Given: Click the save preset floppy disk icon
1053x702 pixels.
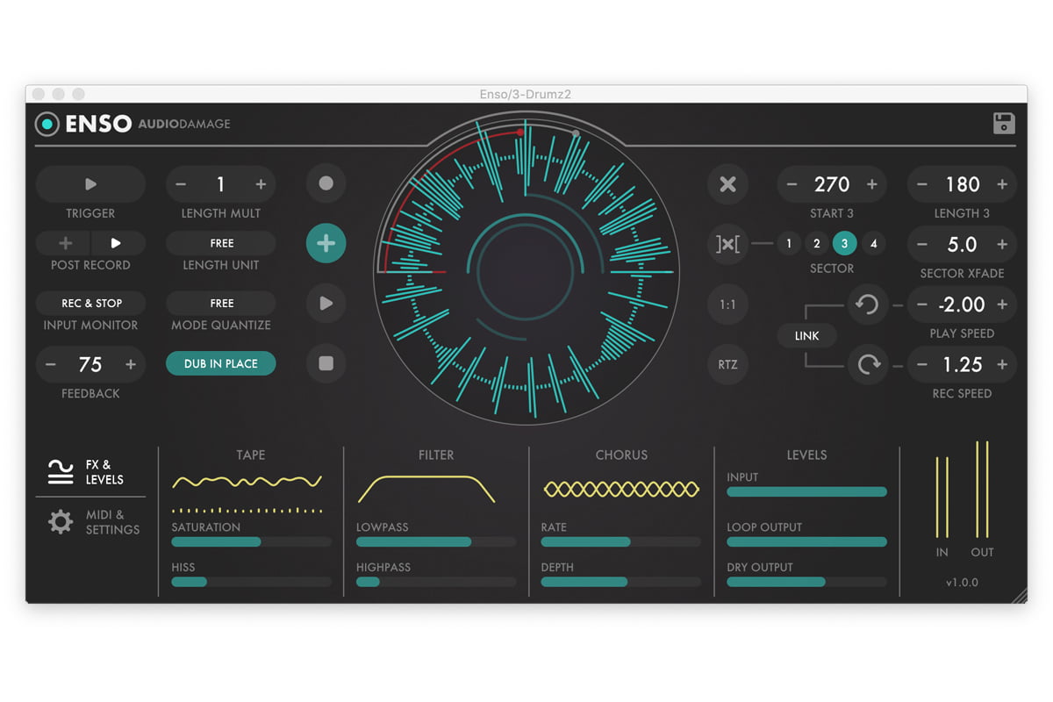Looking at the screenshot, I should [1004, 123].
